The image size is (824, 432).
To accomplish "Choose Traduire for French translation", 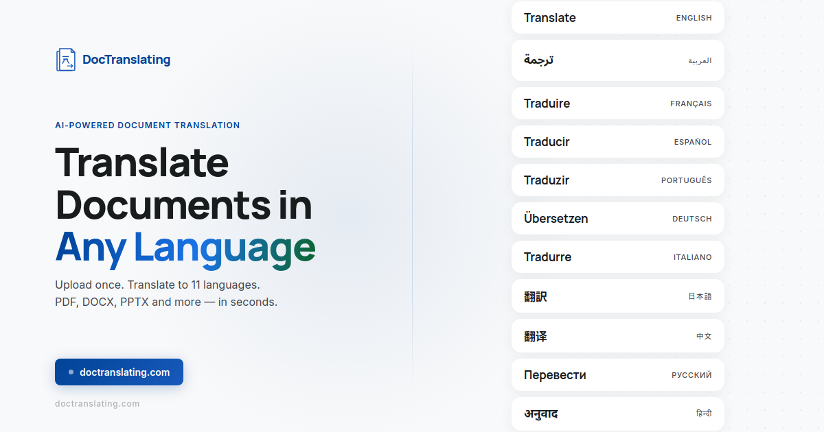I will pyautogui.click(x=617, y=103).
